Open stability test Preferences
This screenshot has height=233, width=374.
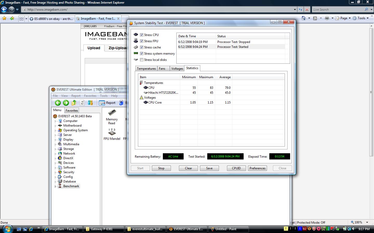click(257, 168)
